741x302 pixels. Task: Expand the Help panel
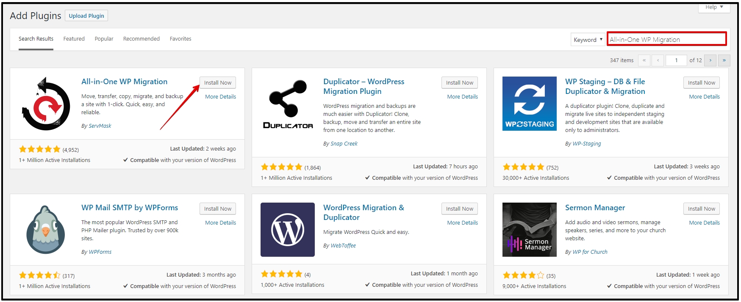[x=714, y=7]
